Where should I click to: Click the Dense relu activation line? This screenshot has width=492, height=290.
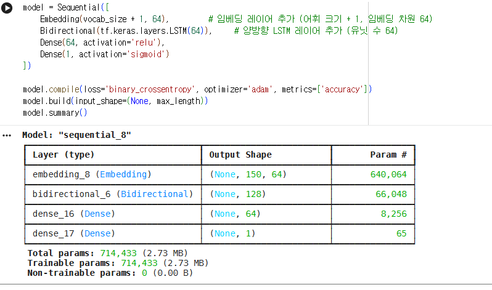coord(102,42)
